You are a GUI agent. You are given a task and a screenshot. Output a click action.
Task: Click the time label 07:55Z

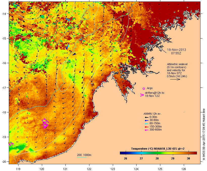point(176,53)
